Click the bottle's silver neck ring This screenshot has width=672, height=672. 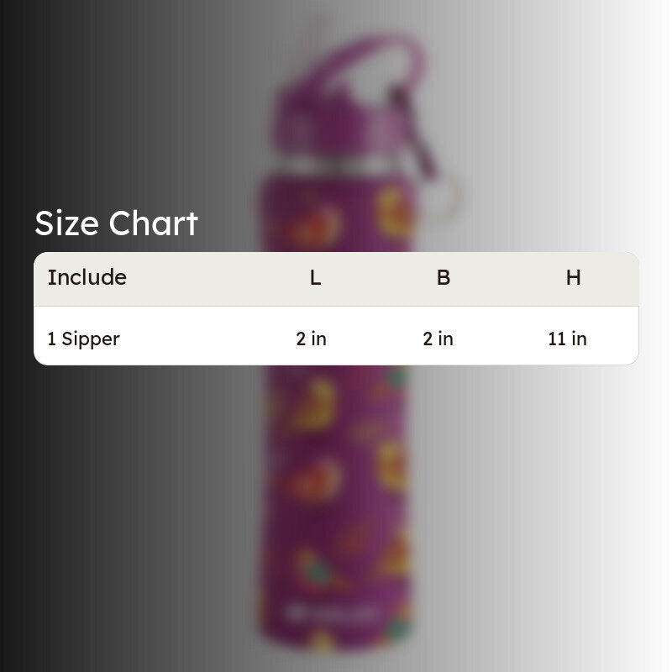point(339,167)
